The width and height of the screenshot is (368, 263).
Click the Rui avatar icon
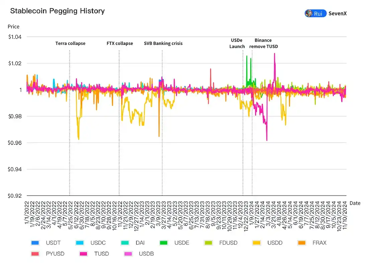click(308, 13)
